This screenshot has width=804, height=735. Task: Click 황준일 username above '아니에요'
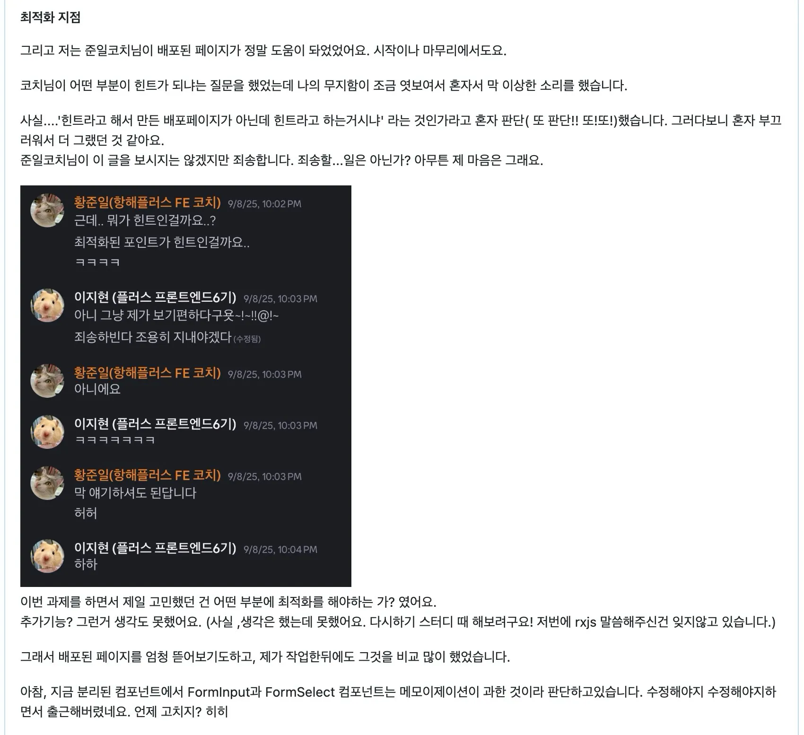pos(148,373)
